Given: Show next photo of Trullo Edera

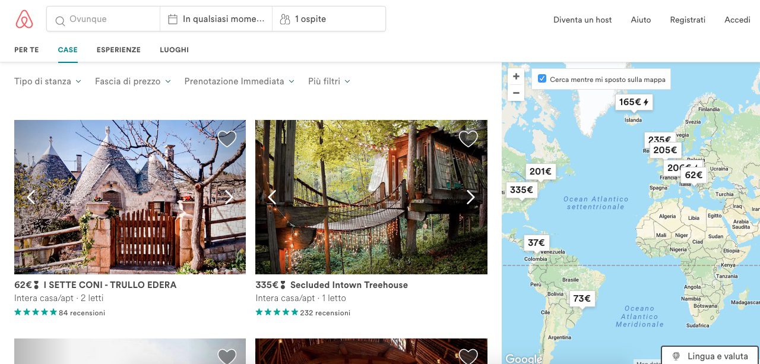Looking at the screenshot, I should point(229,197).
